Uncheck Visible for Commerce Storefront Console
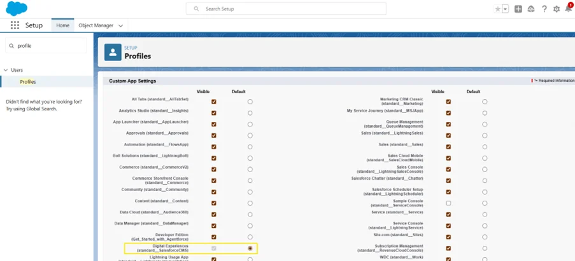The width and height of the screenshot is (575, 261). (214, 180)
